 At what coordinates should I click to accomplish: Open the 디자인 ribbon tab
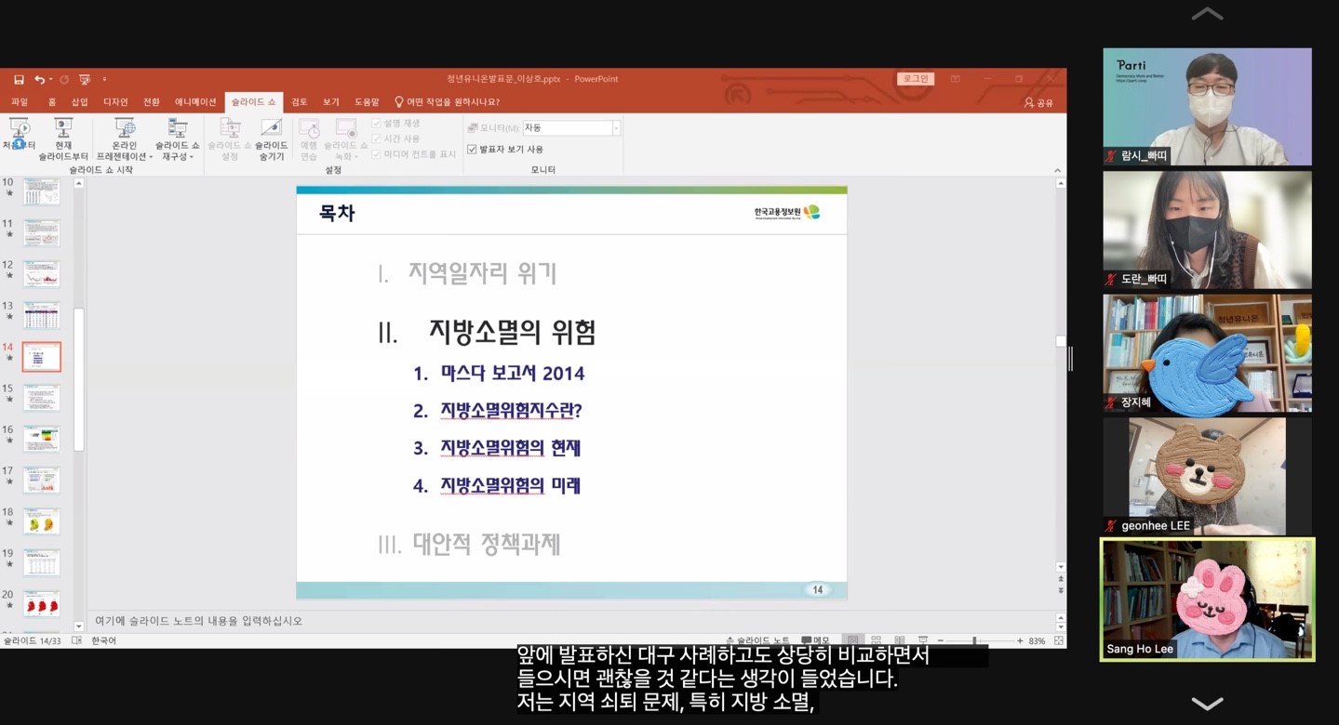[115, 102]
